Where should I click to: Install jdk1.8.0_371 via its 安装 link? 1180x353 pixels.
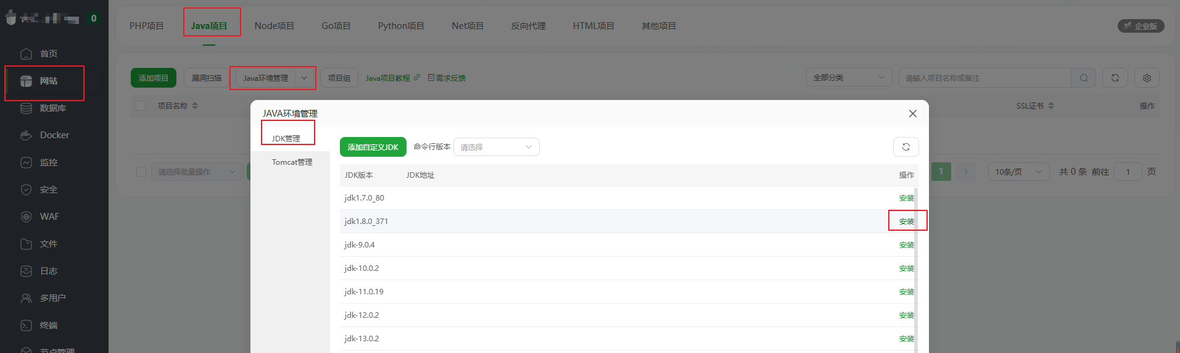906,222
